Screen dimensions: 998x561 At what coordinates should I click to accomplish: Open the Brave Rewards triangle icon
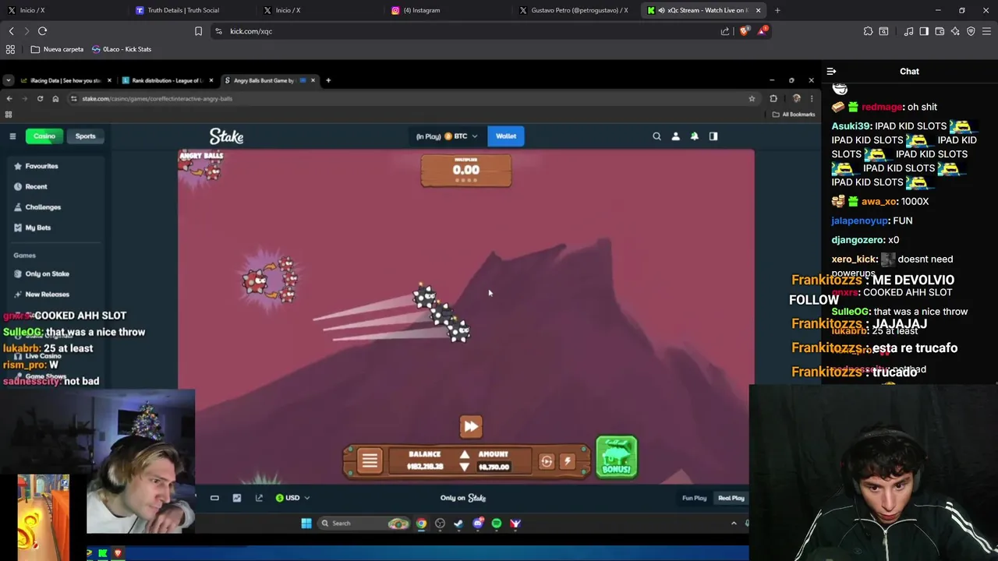tap(763, 31)
